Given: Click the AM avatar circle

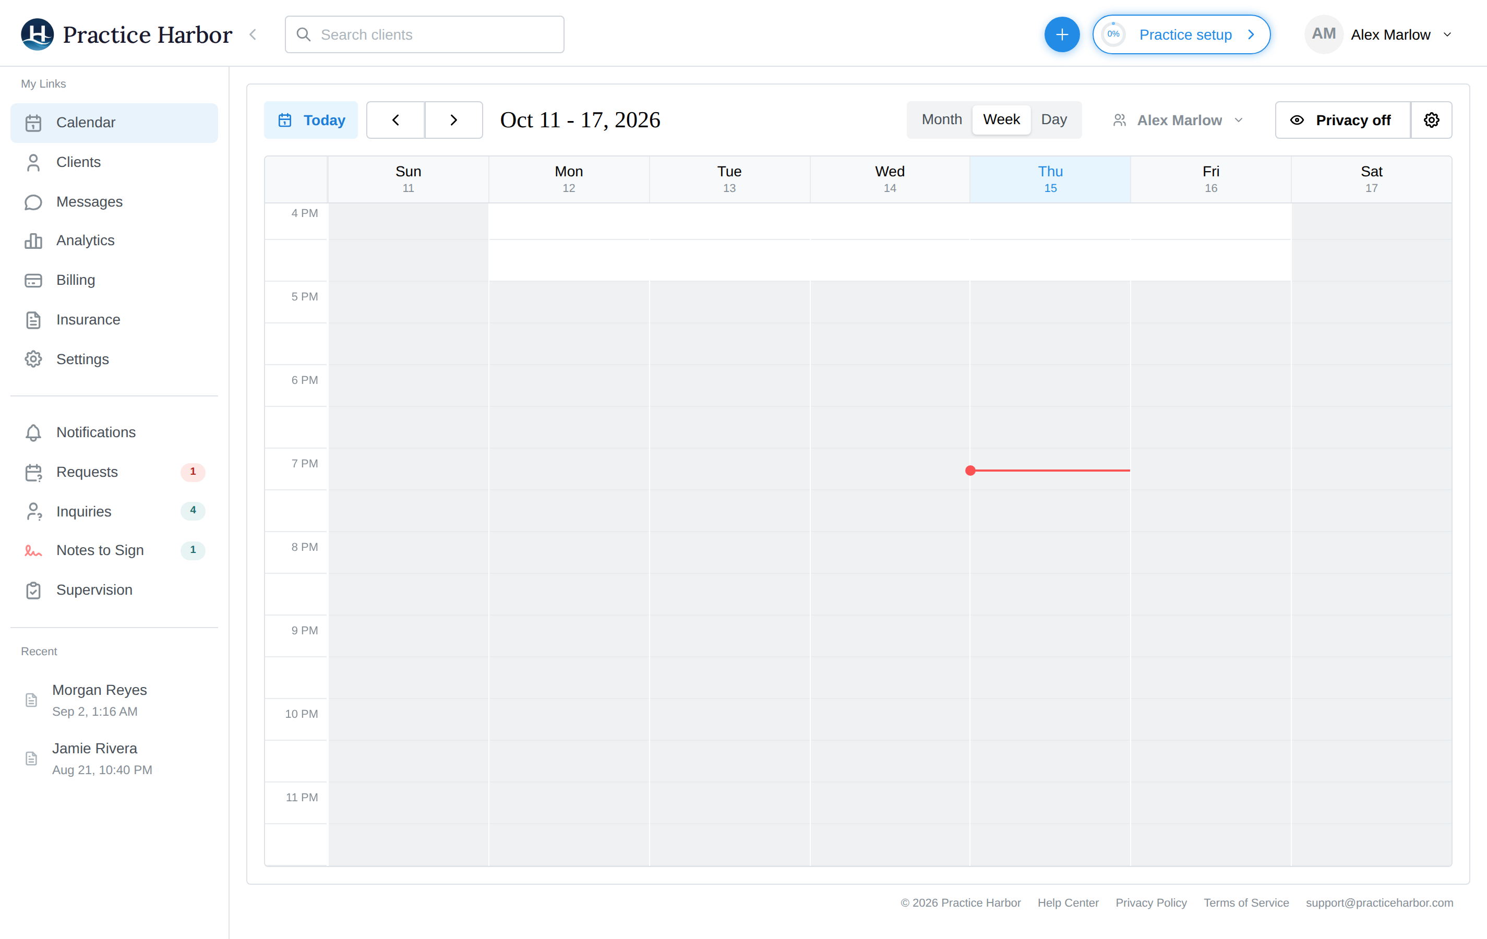Looking at the screenshot, I should click(1323, 34).
